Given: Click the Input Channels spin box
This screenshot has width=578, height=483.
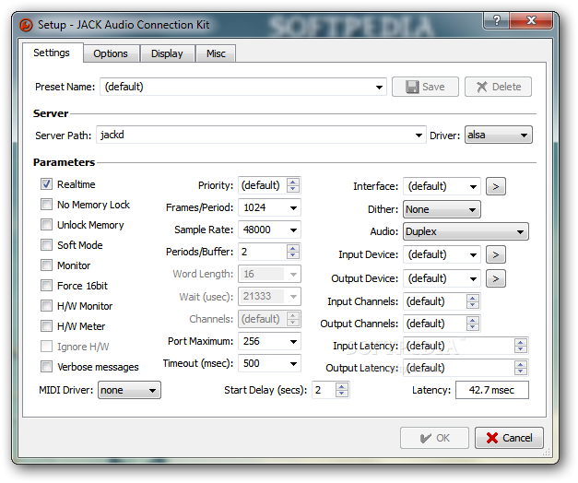Looking at the screenshot, I should coord(442,301).
